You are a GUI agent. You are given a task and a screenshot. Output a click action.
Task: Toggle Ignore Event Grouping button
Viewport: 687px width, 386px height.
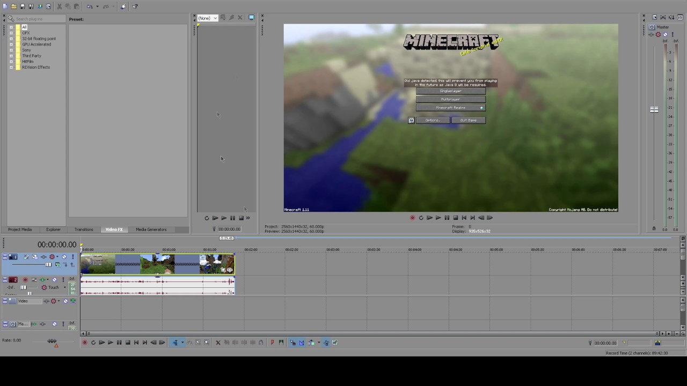click(334, 343)
